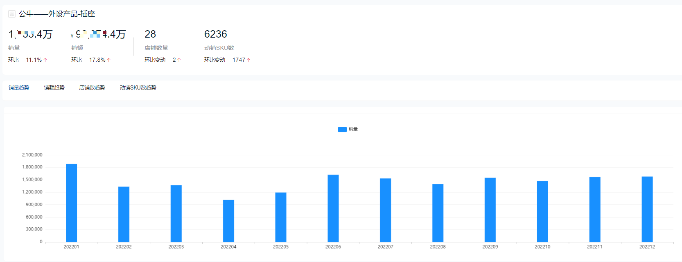Click the 202208 bar in chart
Image resolution: width=682 pixels, height=262 pixels.
tap(438, 213)
